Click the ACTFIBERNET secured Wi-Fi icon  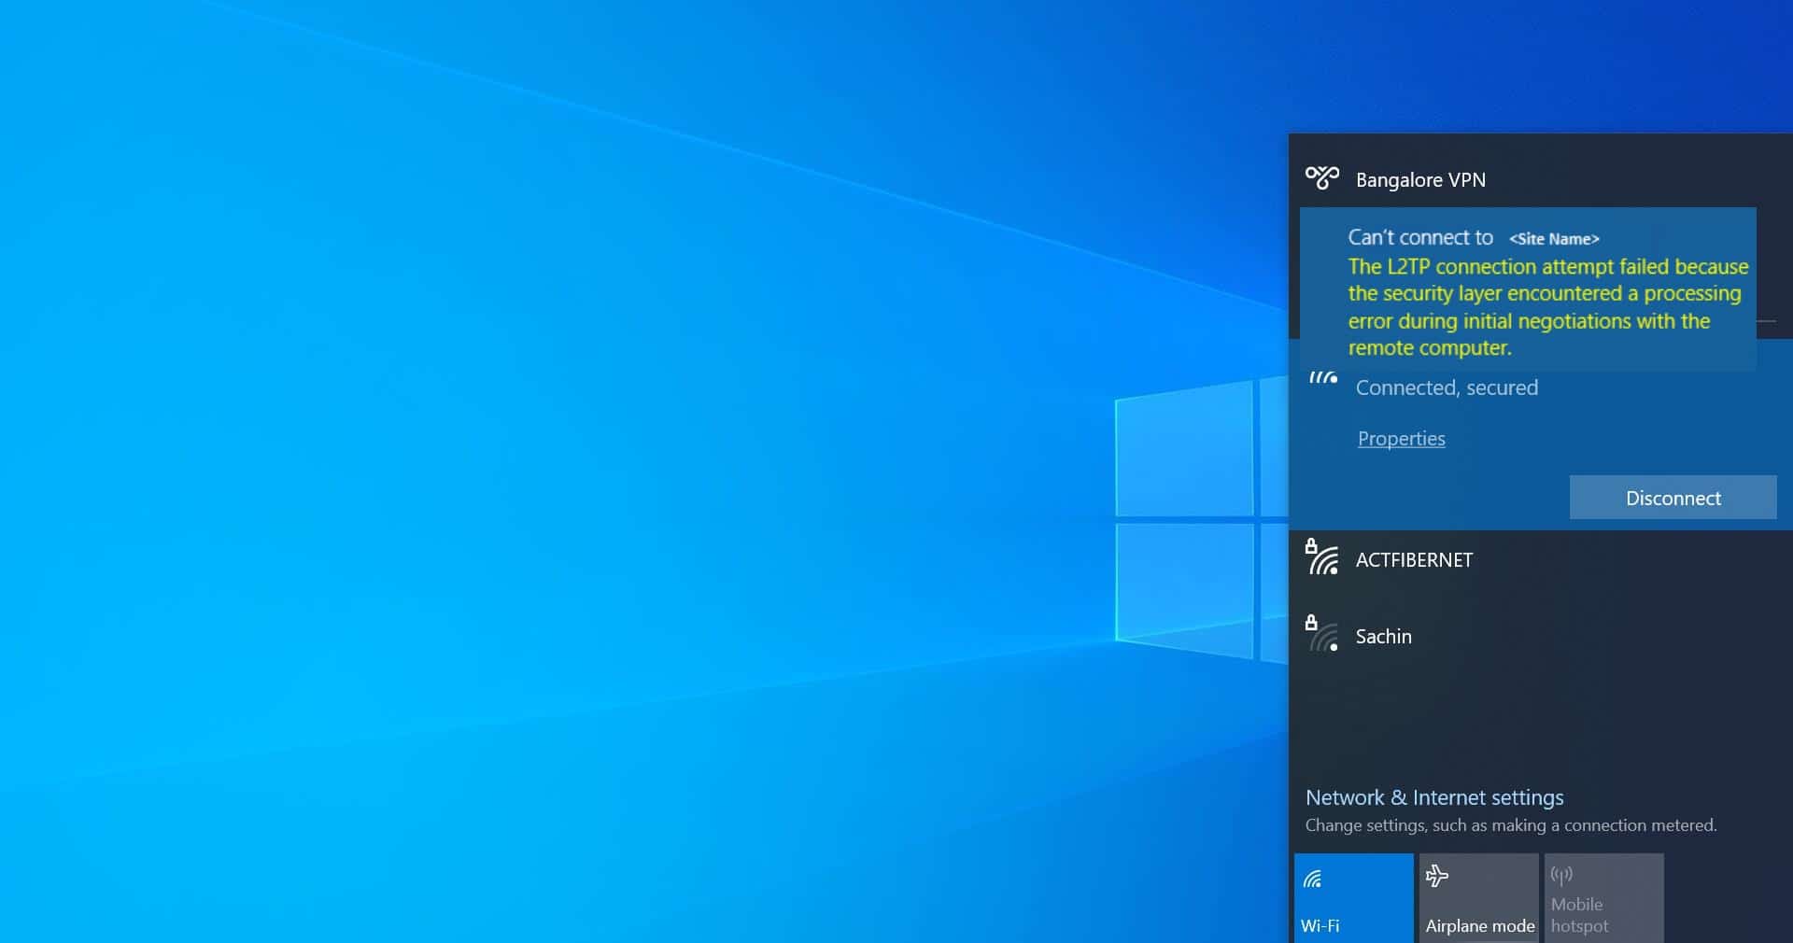[x=1322, y=558]
